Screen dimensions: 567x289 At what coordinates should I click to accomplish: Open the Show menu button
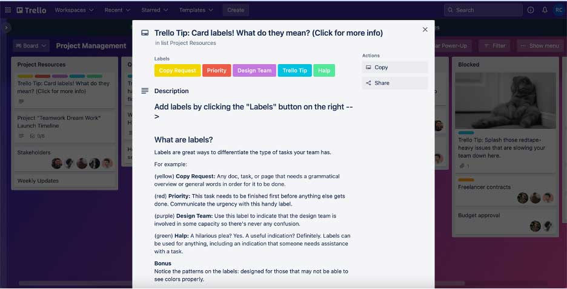540,46
